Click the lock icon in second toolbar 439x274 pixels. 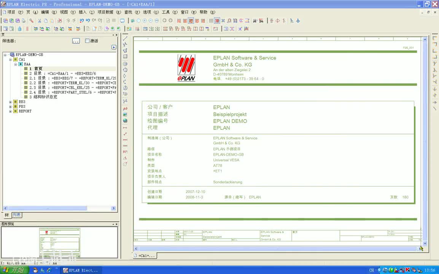[x=19, y=29]
